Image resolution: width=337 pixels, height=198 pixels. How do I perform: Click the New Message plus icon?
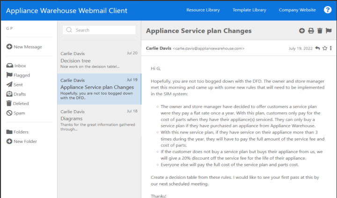coord(9,47)
